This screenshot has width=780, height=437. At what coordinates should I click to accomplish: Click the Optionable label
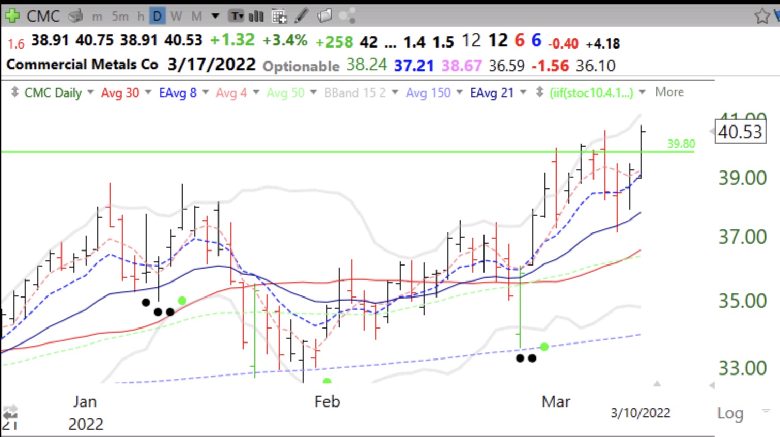[301, 66]
